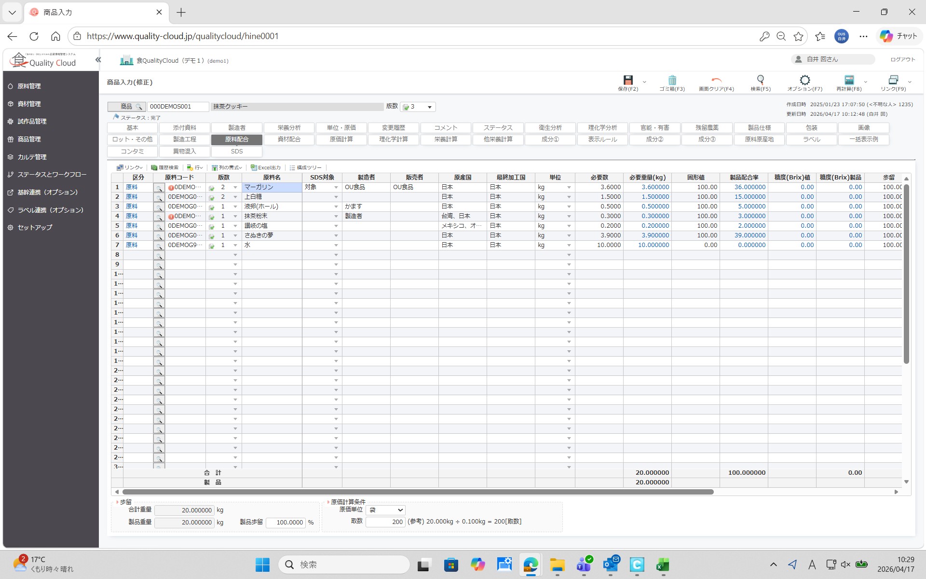
Task: Click the Windows Start button
Action: pyautogui.click(x=262, y=565)
